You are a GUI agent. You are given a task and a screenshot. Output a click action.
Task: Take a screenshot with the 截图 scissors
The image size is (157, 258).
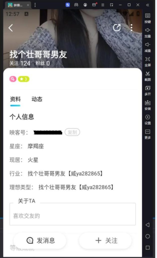coord(147,76)
